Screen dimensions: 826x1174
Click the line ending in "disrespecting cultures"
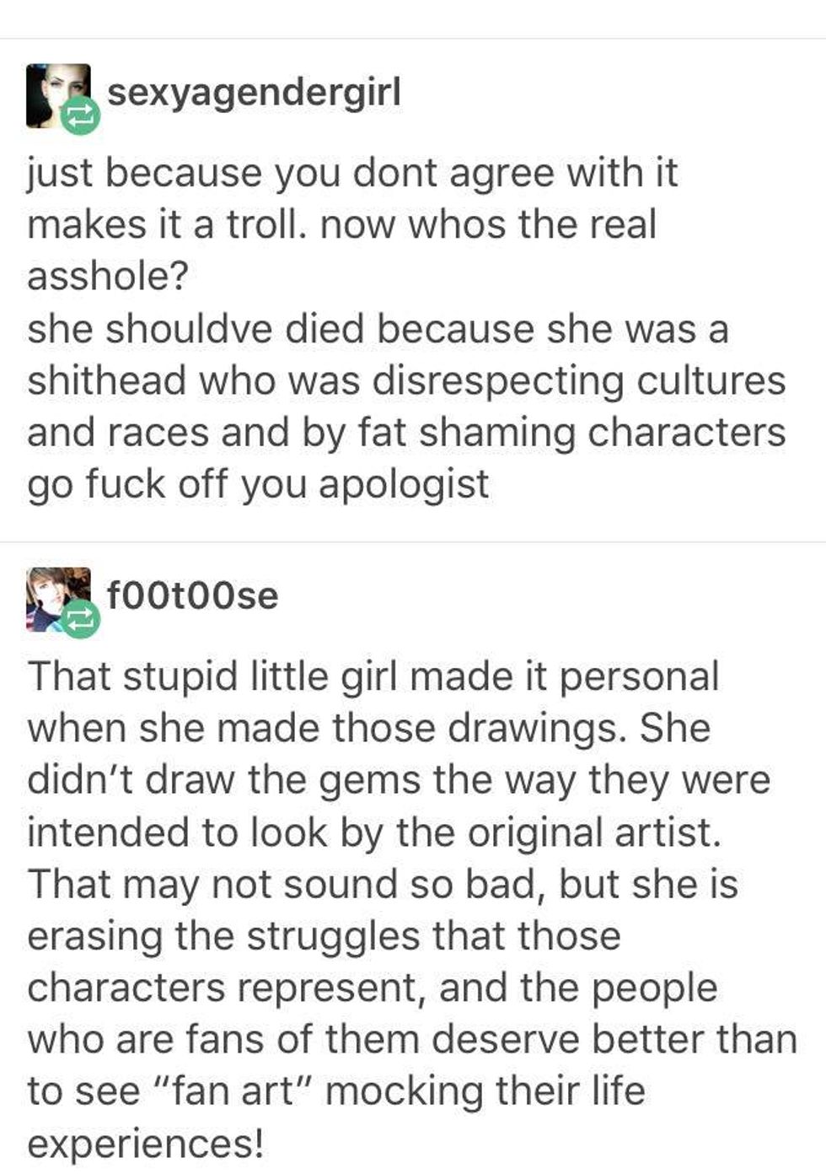point(406,381)
